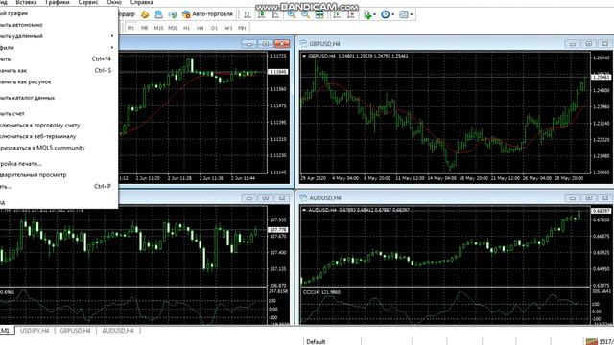Click the gold MetaQuotes Language Editor icon
The height and width of the screenshot is (345, 614).
pos(145,14)
